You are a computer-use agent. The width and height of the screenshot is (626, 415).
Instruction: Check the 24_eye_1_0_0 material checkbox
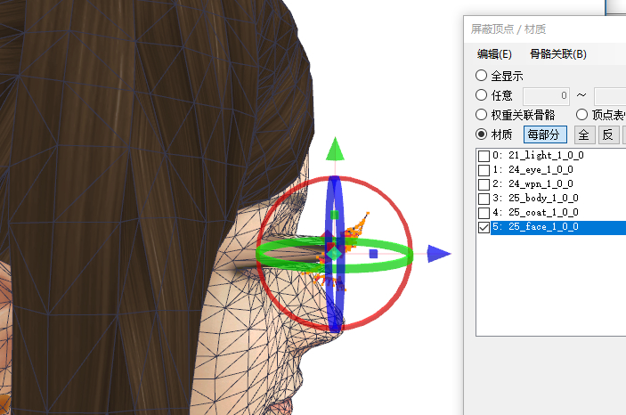[x=484, y=170]
